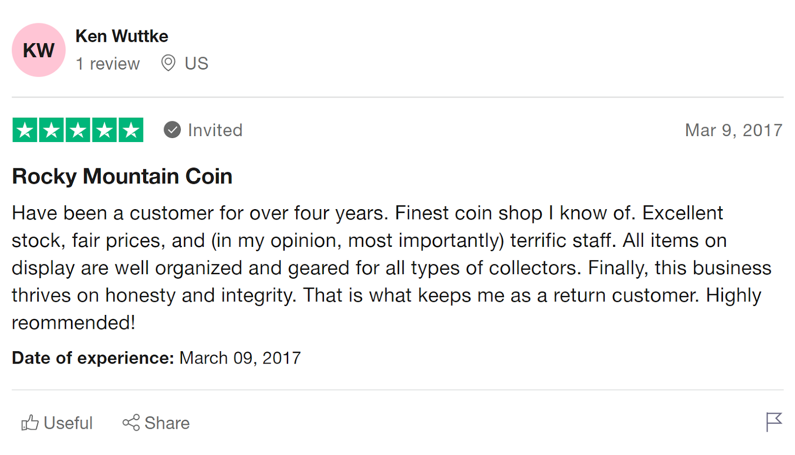This screenshot has width=795, height=455.
Task: Click the US country label
Action: point(196,64)
